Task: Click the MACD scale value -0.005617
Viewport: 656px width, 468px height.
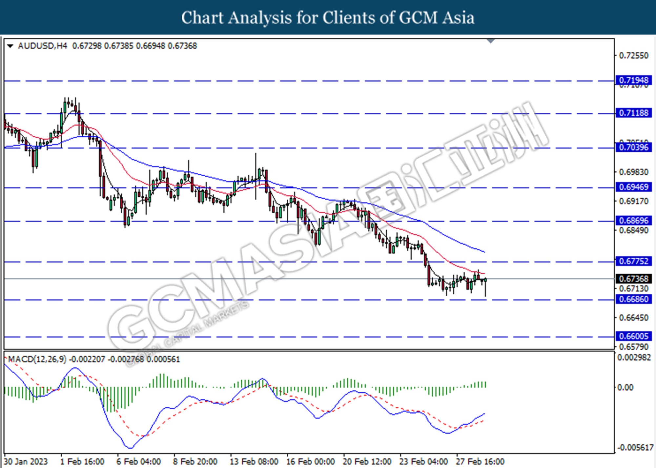Action: click(x=635, y=448)
